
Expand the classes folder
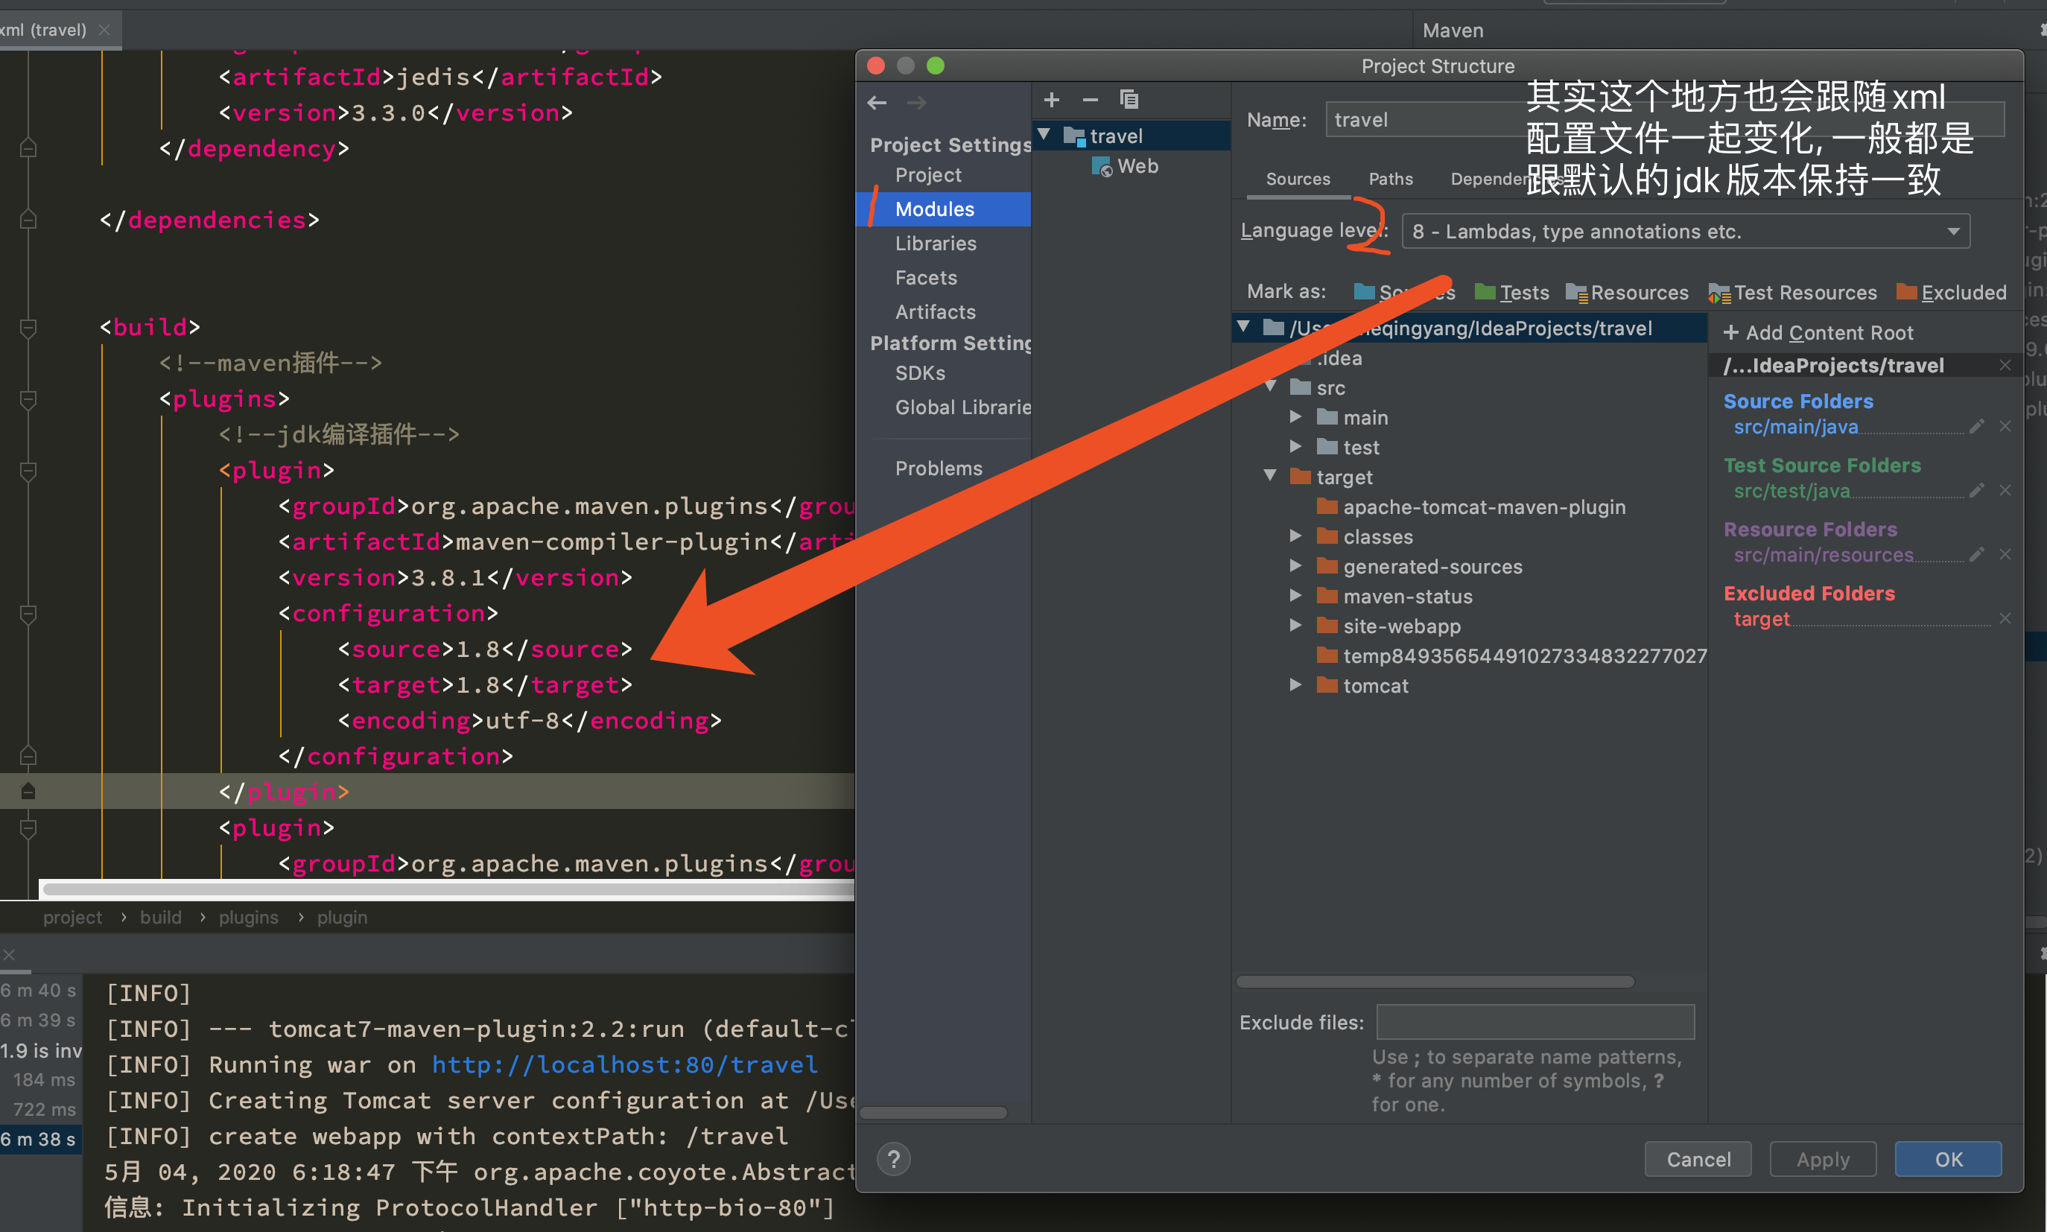(x=1295, y=536)
